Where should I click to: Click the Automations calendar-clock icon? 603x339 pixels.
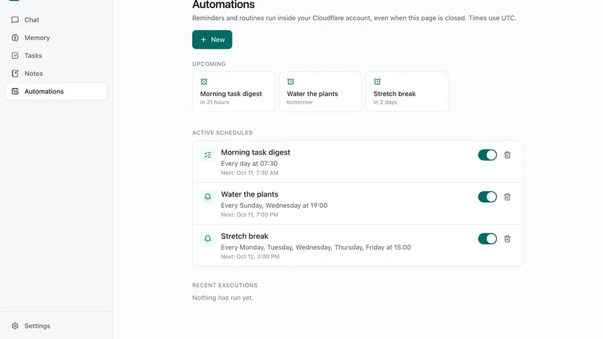point(15,92)
